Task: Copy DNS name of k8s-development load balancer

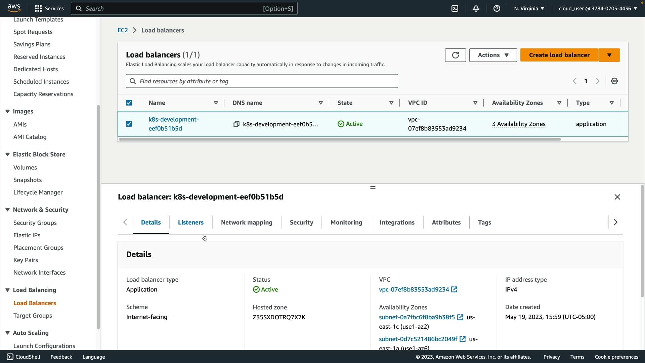Action: [236, 124]
